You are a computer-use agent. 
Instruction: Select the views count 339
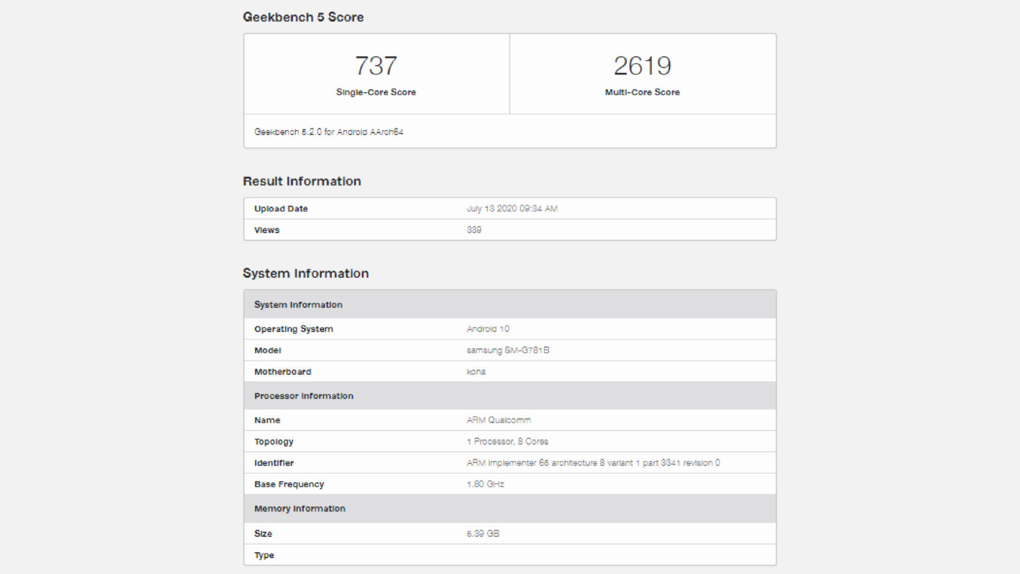coord(474,230)
